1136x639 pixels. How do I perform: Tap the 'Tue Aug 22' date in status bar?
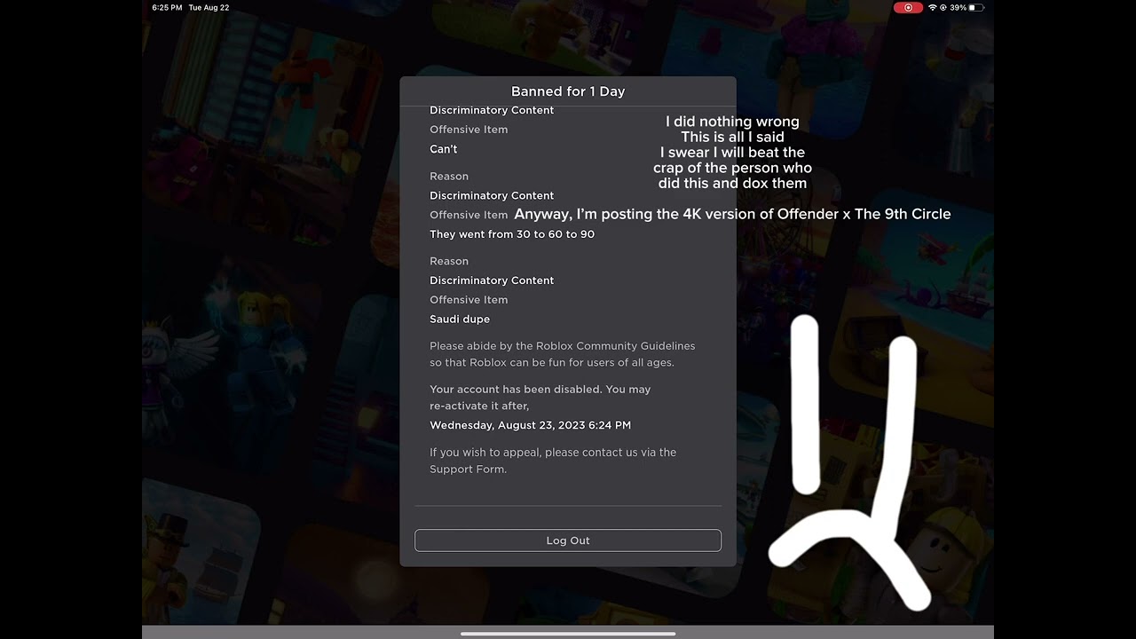pos(209,7)
